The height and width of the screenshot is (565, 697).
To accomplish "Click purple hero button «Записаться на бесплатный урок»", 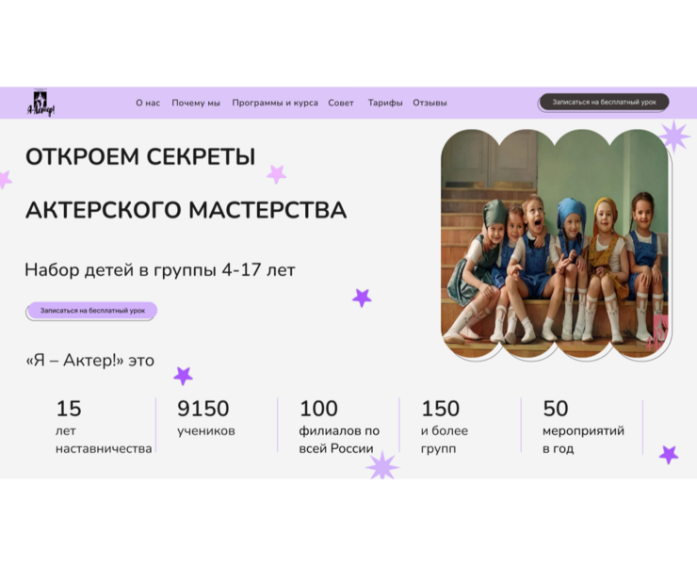I will tap(92, 311).
